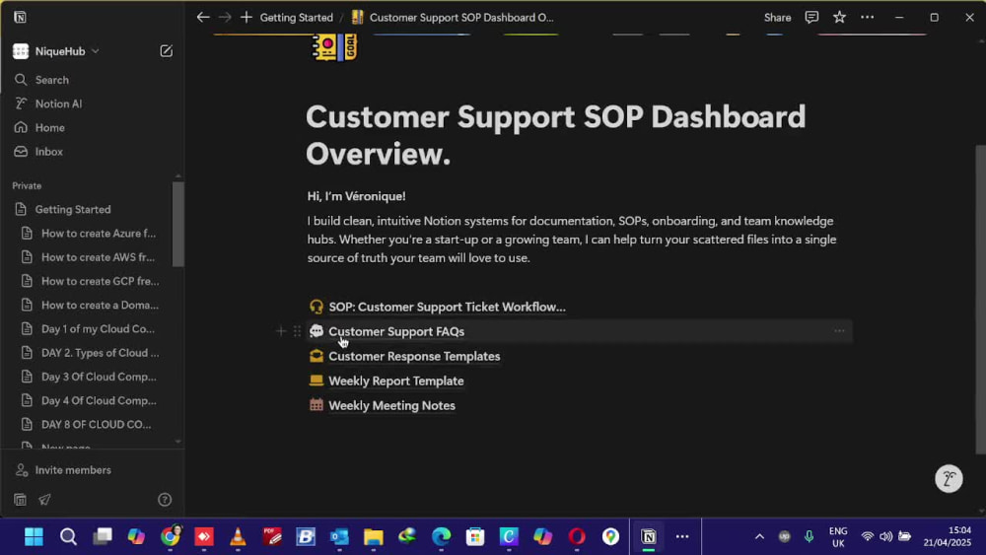Open the Weekly Report Template page

click(396, 381)
